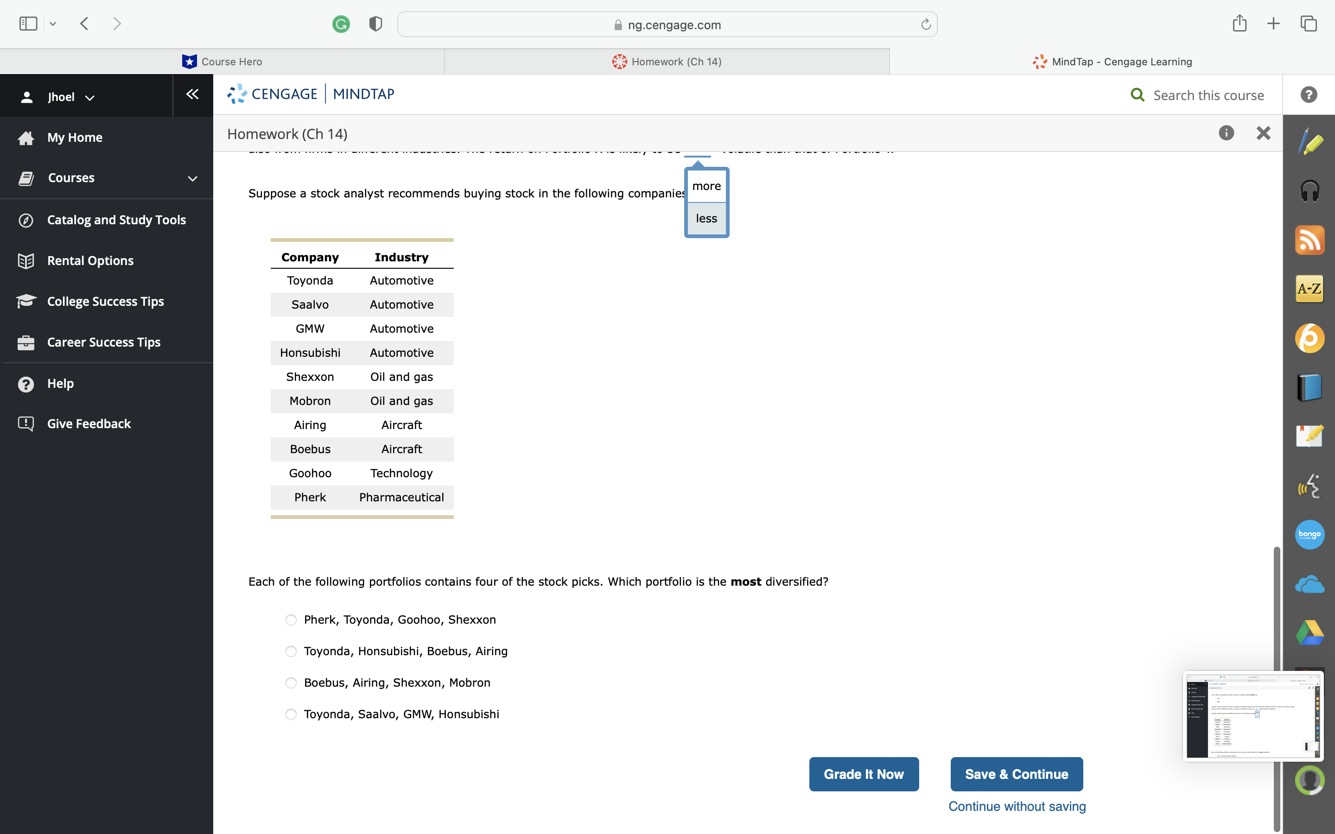Switch to the MindTap - Cengage Learning tab

[1121, 61]
